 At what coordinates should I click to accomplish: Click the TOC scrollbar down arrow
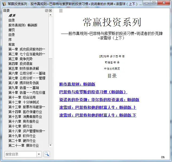tap(50, 145)
